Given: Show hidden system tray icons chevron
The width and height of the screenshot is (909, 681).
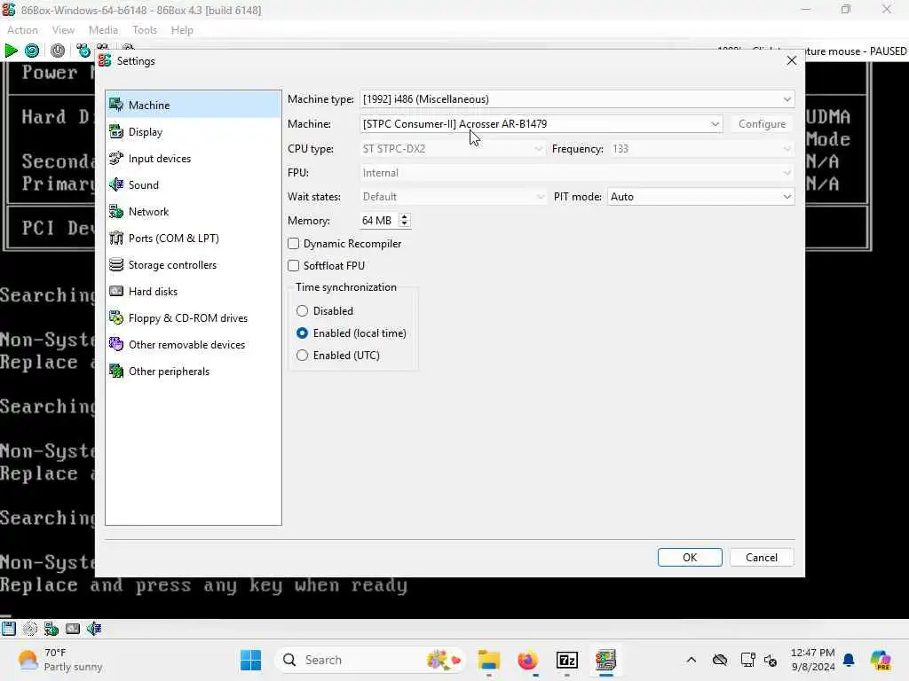Looking at the screenshot, I should 691,660.
